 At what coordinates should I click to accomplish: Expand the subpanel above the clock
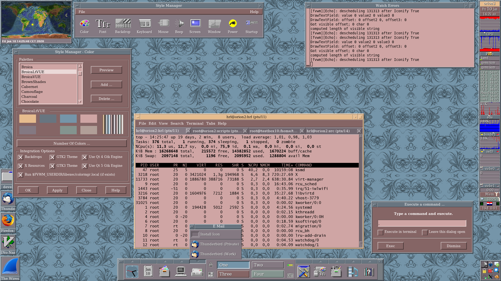[132, 261]
